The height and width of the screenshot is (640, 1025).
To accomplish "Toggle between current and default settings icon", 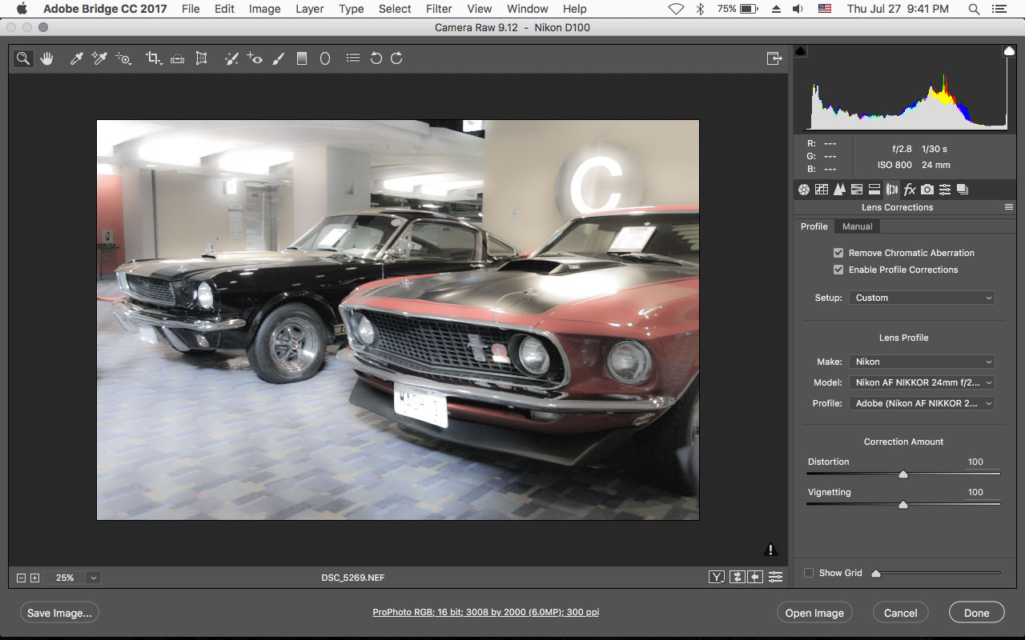I will click(775, 577).
